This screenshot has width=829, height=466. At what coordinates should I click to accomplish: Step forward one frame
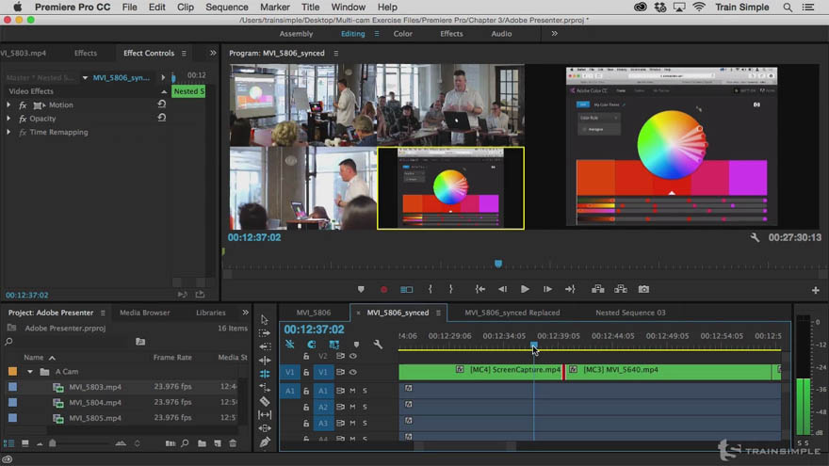547,290
